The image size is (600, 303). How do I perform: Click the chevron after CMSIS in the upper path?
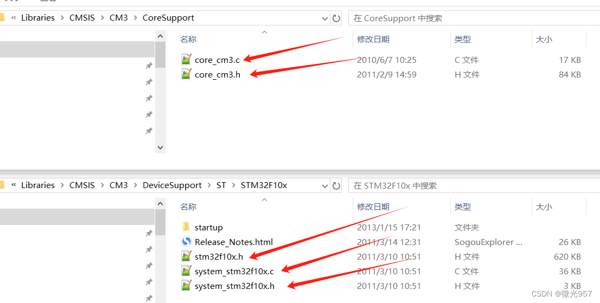pyautogui.click(x=102, y=18)
